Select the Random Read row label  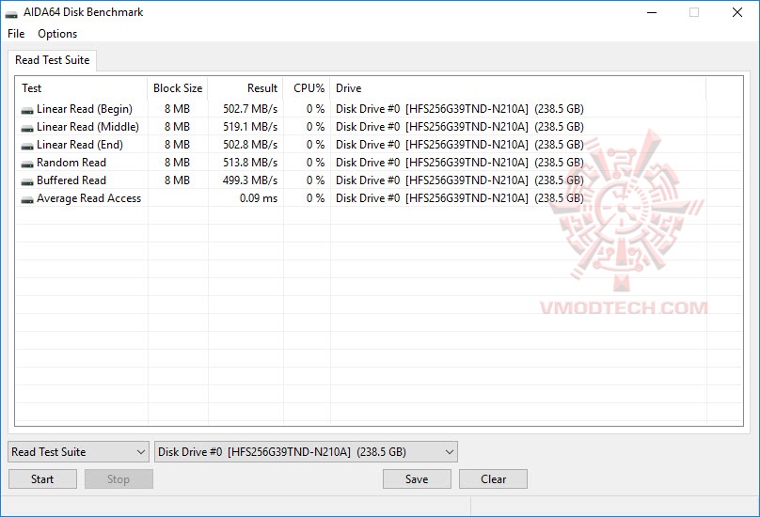click(71, 163)
